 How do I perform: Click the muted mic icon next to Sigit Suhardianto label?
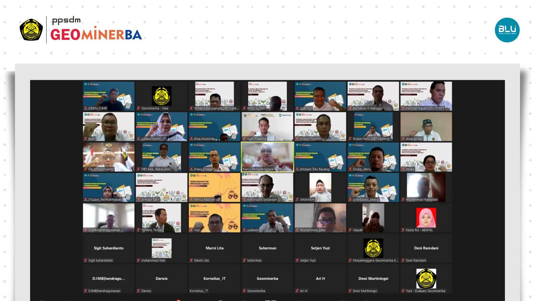(86, 260)
